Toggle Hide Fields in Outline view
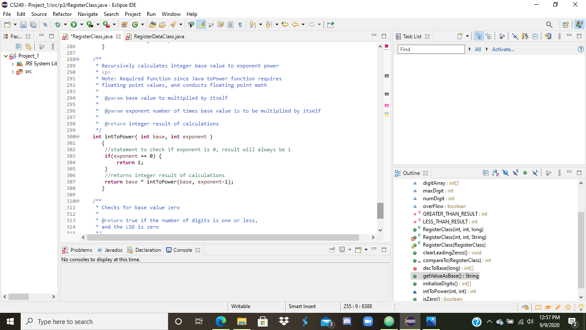Screen dimensions: 586x330 point(505,173)
